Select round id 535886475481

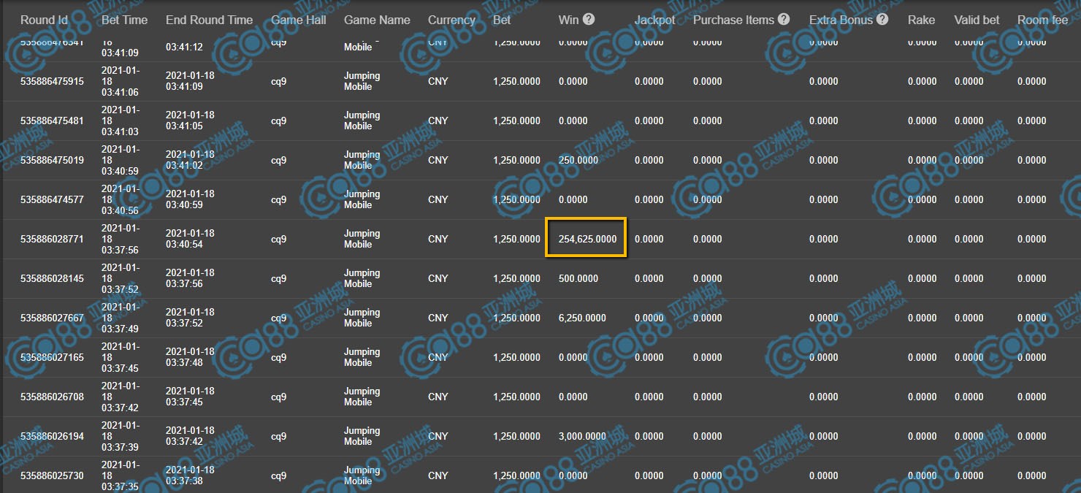(52, 121)
